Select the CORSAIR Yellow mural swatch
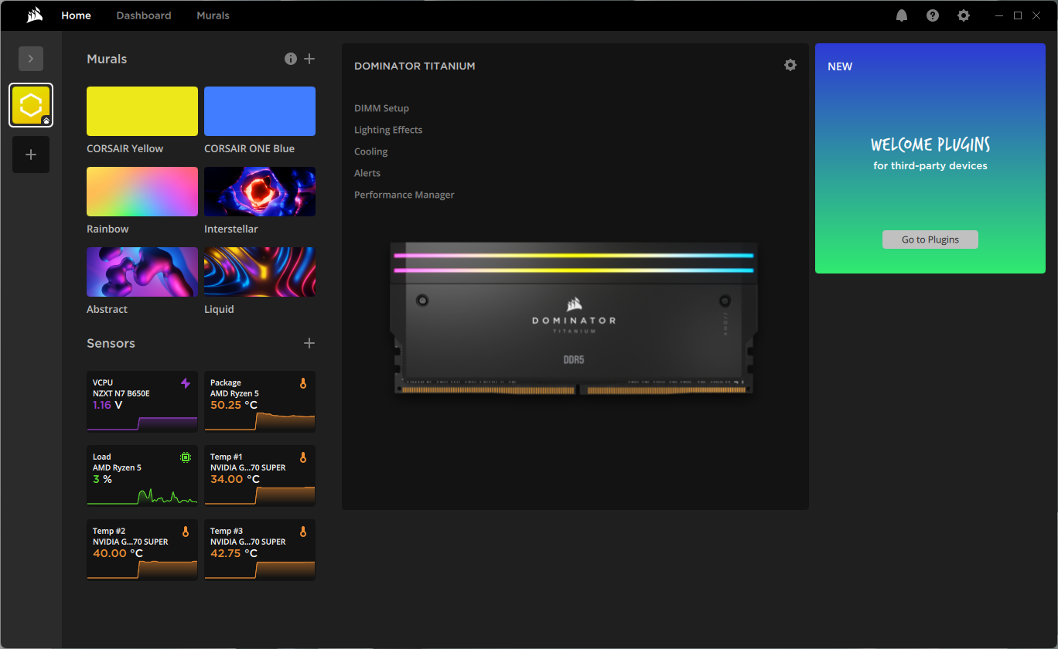The height and width of the screenshot is (649, 1058). 142,111
